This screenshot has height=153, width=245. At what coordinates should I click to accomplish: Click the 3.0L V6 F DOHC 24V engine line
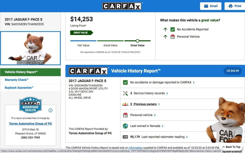pos(81,92)
